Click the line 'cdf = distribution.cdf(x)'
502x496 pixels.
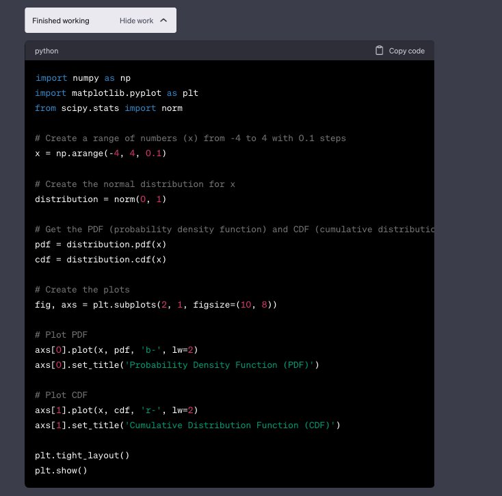(x=101, y=260)
